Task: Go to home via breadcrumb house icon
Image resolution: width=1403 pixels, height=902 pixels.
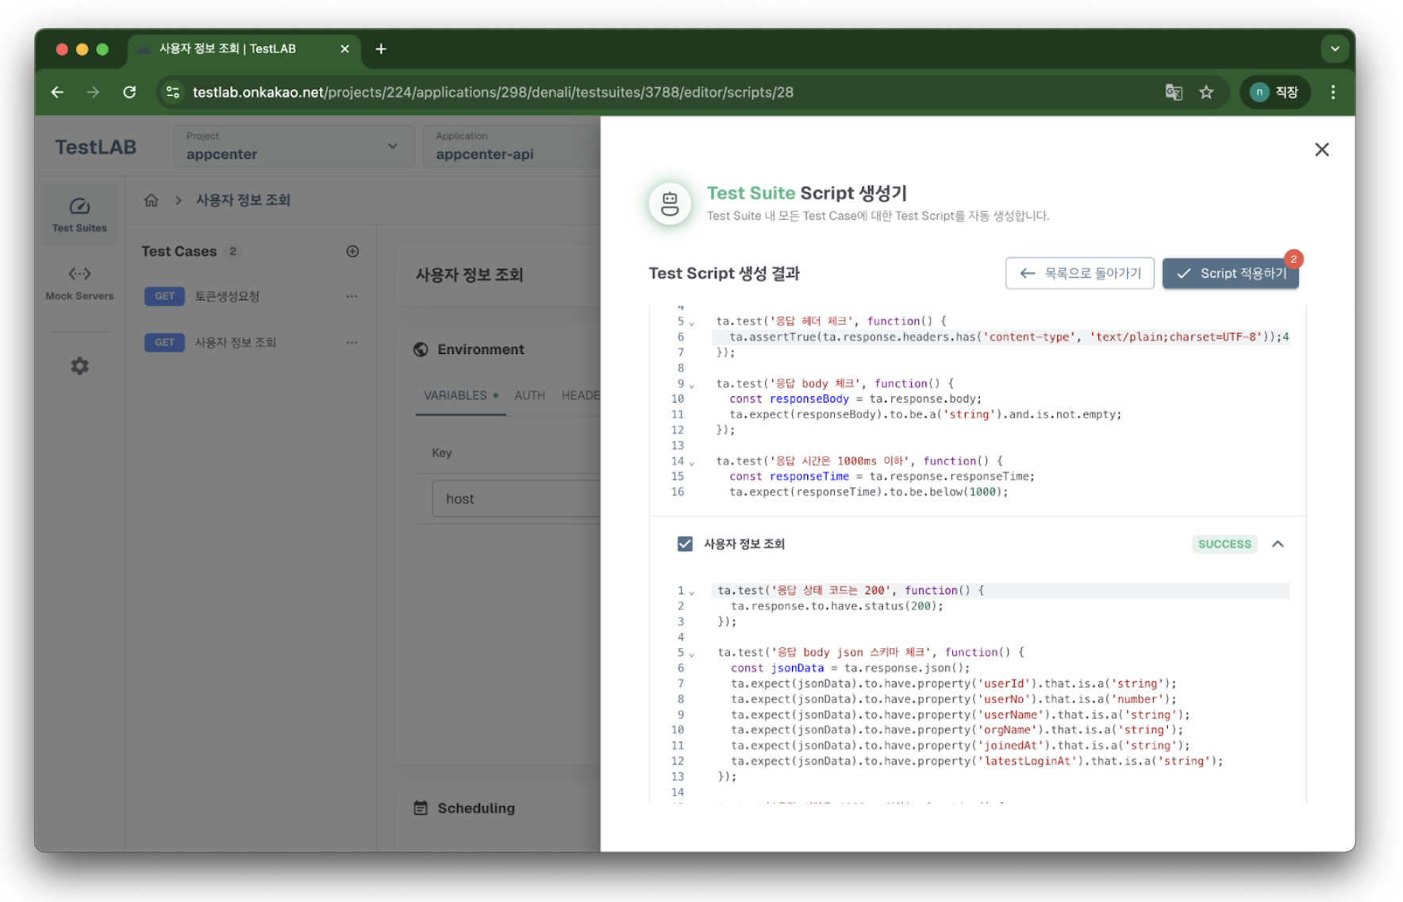Action: coord(151,200)
